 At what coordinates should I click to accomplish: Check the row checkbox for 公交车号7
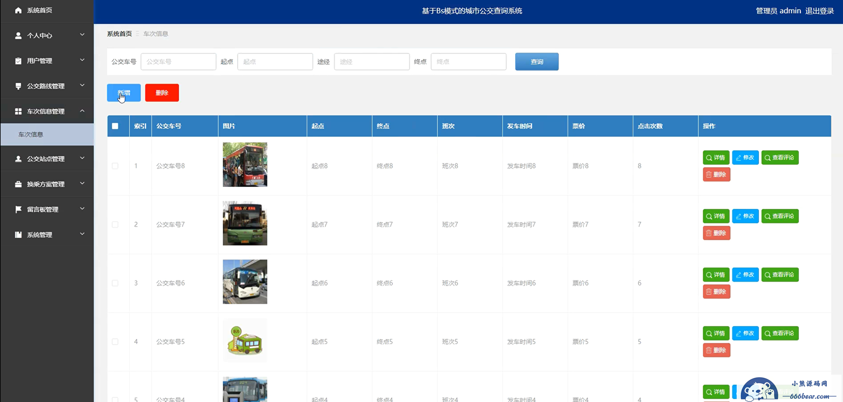pos(115,225)
